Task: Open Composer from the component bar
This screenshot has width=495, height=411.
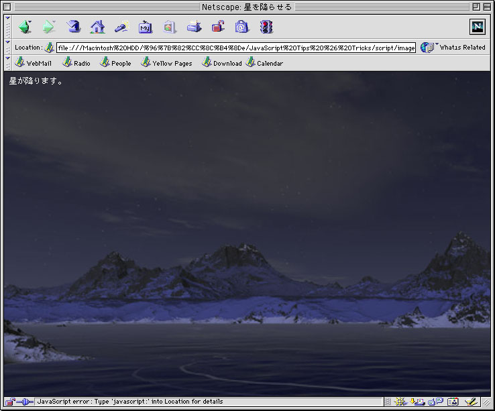Action: pos(471,402)
